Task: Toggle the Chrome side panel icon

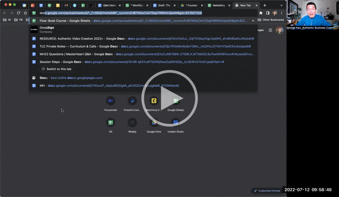Action: (268, 13)
